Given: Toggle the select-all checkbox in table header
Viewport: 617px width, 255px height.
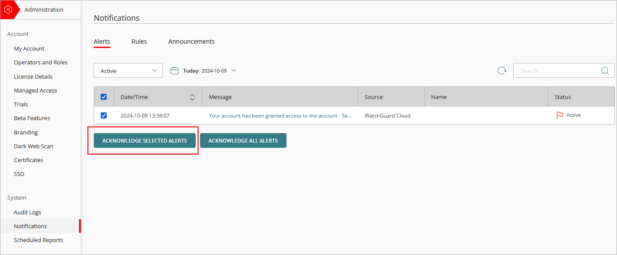Looking at the screenshot, I should pyautogui.click(x=104, y=97).
